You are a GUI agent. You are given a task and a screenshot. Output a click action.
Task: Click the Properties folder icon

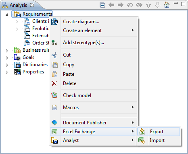pos(17,72)
